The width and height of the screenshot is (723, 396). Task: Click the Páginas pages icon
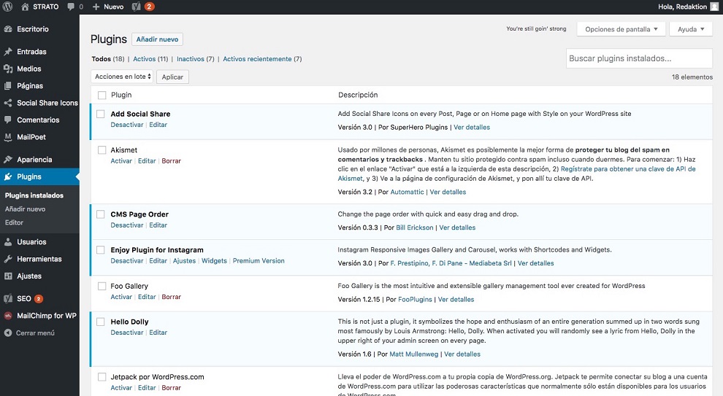pyautogui.click(x=8, y=85)
